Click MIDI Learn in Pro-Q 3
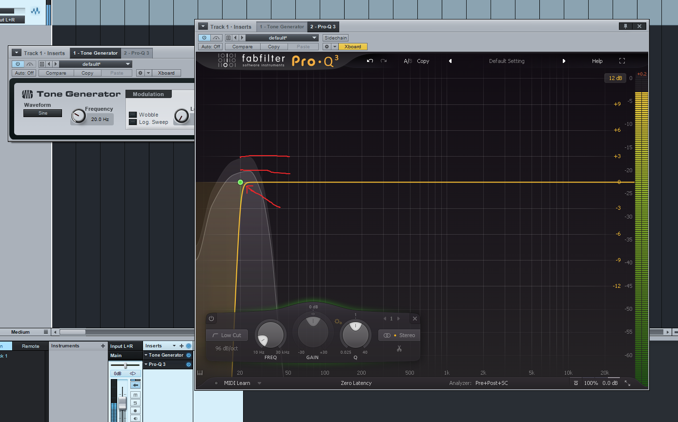Viewport: 678px width, 422px height. pos(237,383)
